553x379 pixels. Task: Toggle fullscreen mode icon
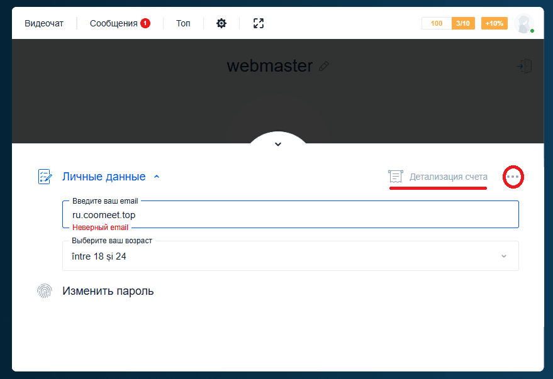[258, 23]
